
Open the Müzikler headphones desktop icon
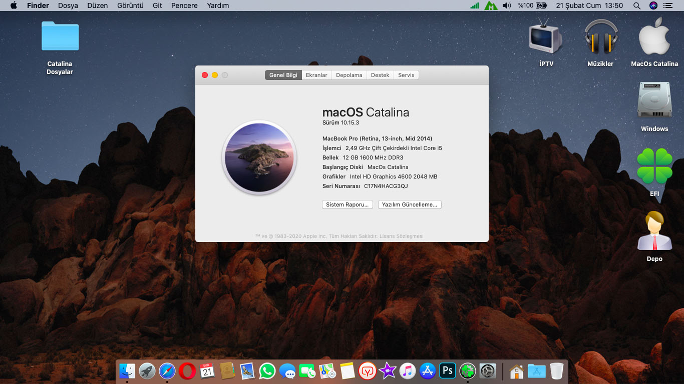[600, 37]
